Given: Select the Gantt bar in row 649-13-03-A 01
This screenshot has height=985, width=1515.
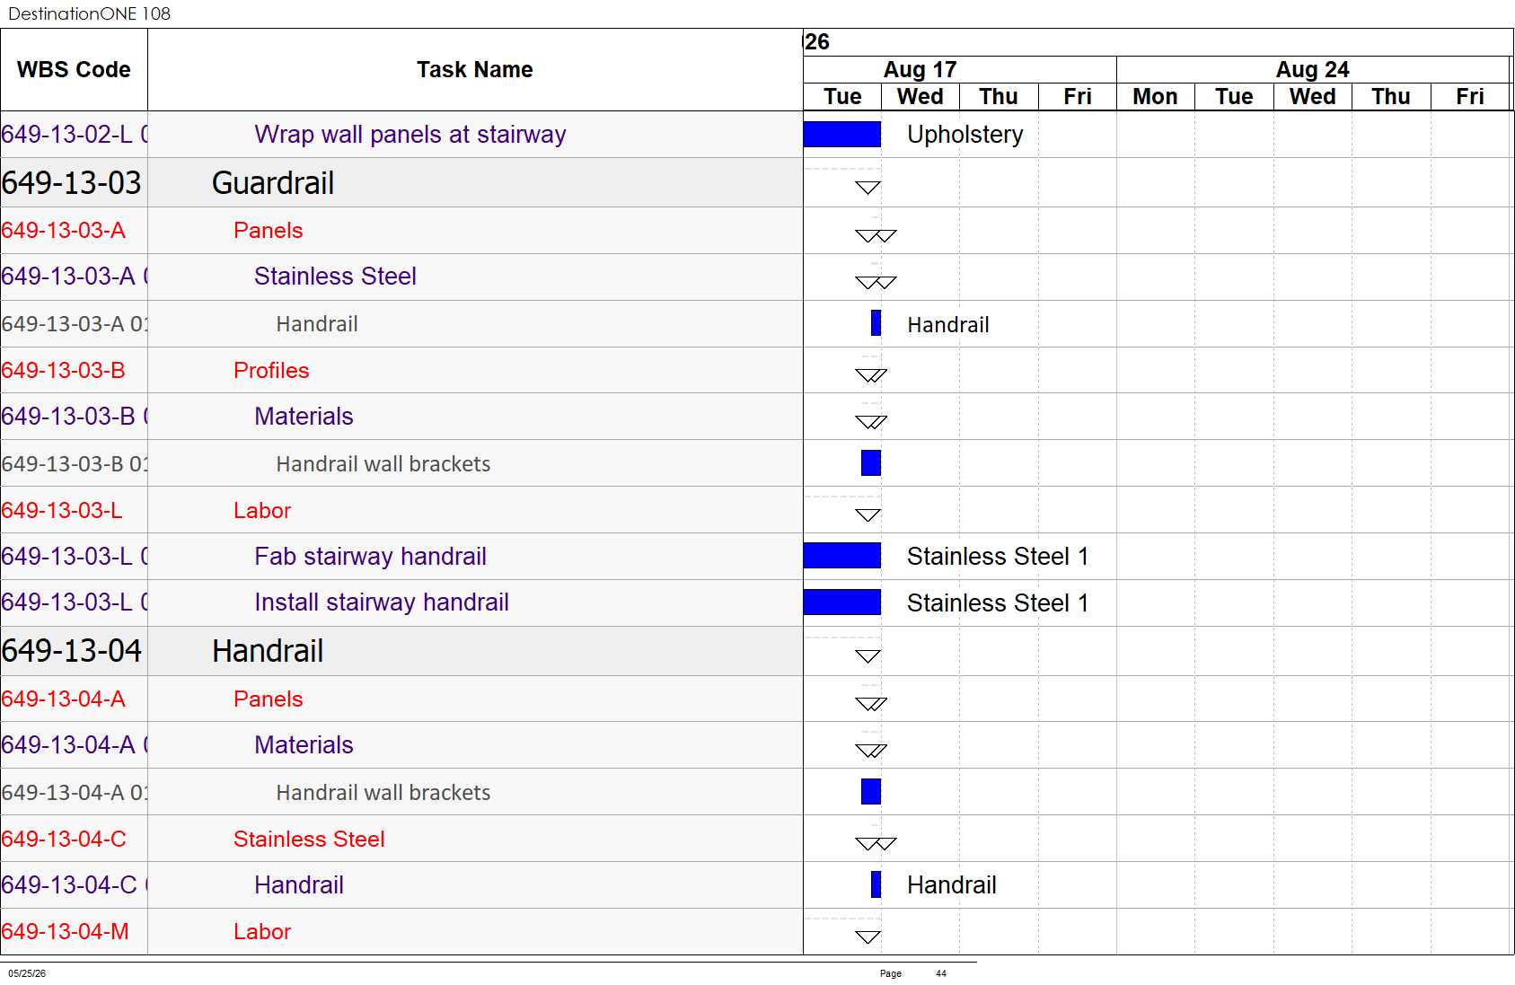Looking at the screenshot, I should click(876, 323).
